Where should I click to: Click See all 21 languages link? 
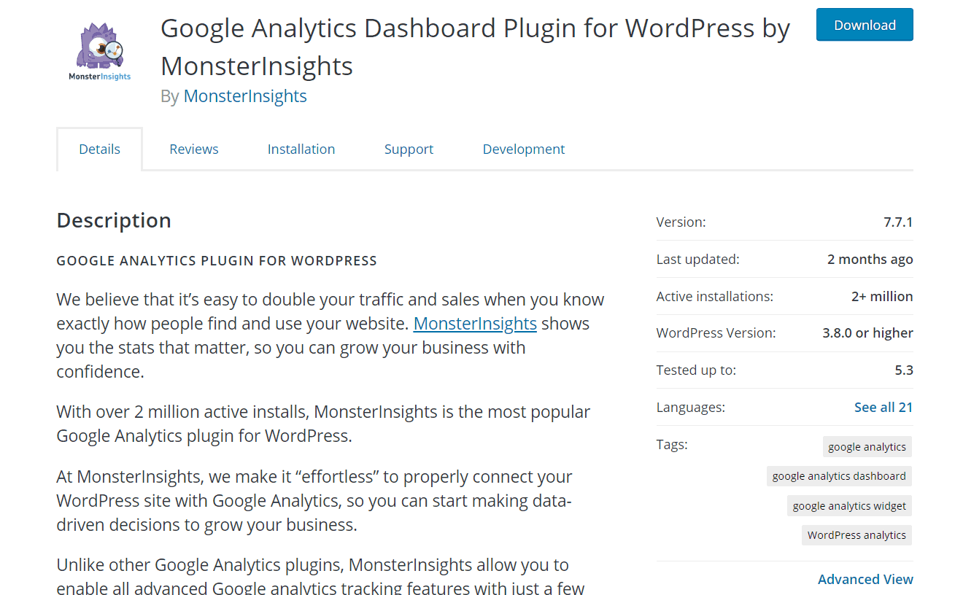pos(884,407)
